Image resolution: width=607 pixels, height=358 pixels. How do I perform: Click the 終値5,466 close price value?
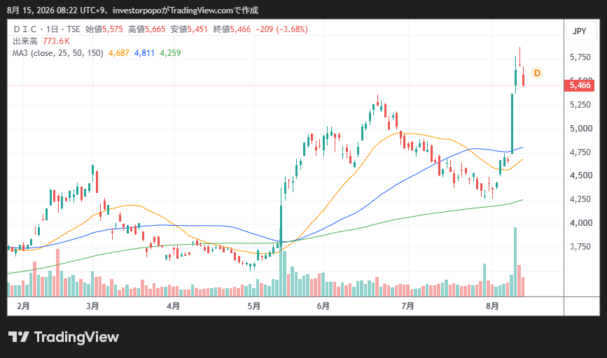[x=232, y=29]
